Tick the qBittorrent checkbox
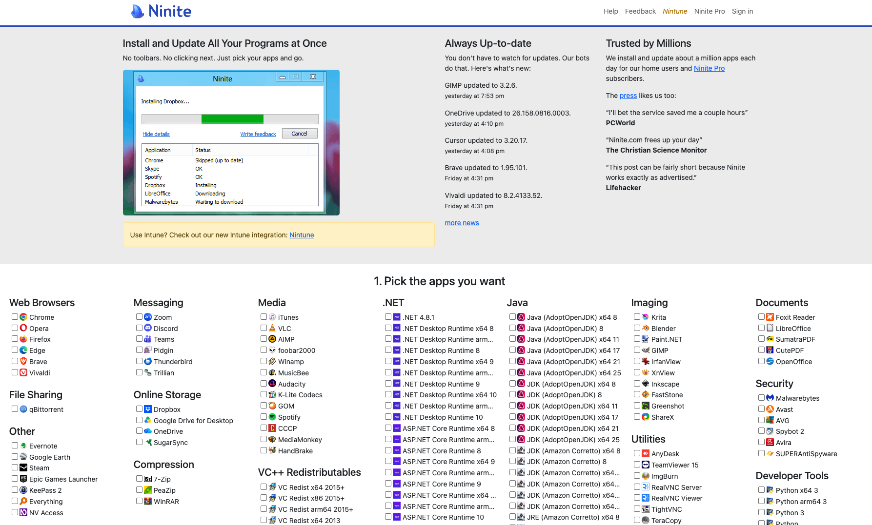The width and height of the screenshot is (872, 525). tap(15, 409)
